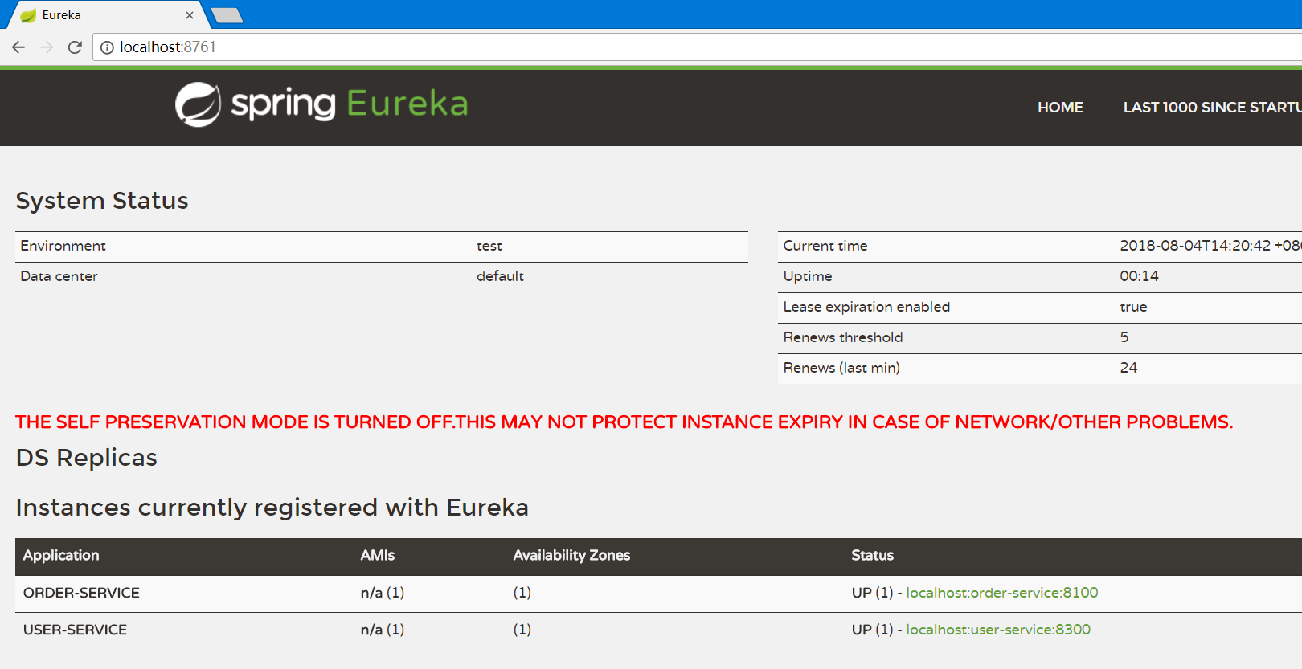This screenshot has width=1302, height=669.
Task: Click the Instances currently registered heading
Action: [x=272, y=508]
